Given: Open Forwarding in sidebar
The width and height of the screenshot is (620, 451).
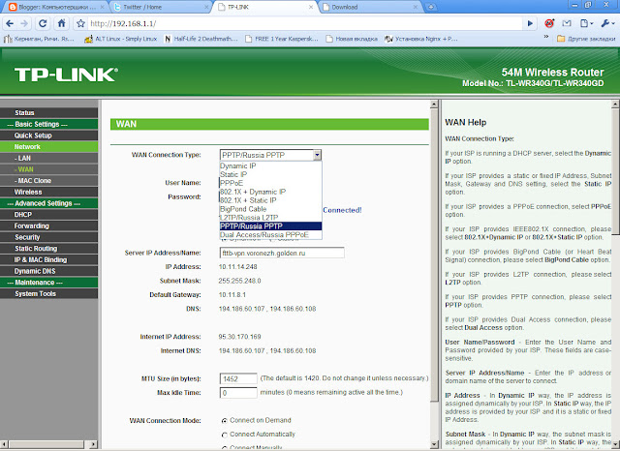Looking at the screenshot, I should click(x=49, y=225).
